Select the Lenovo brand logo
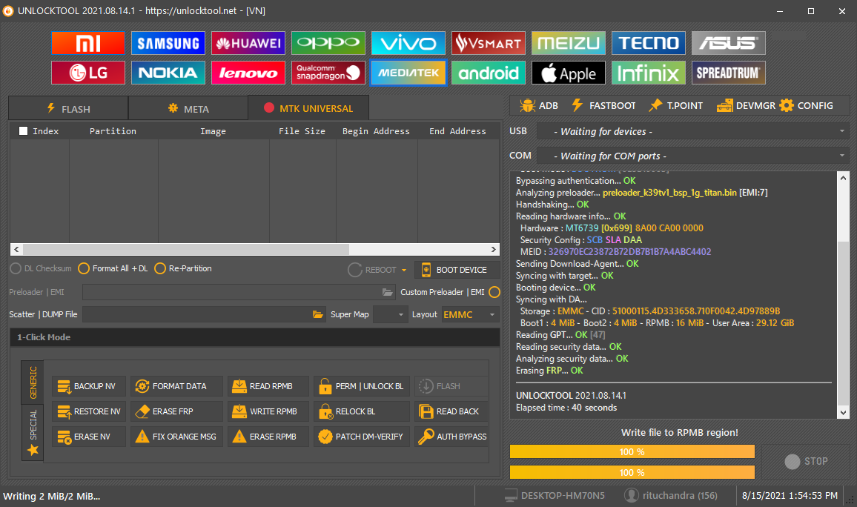This screenshot has width=857, height=507. (248, 73)
